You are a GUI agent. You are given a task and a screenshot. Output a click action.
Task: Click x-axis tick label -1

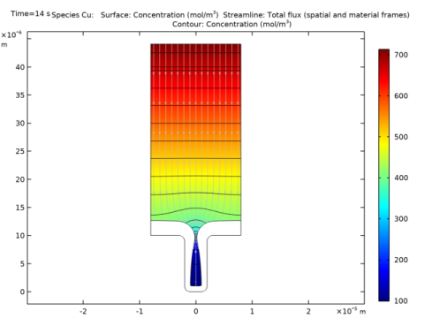140,312
